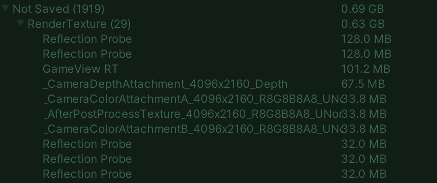Select the first 32.0 MB Reflection Probe entry

(x=87, y=144)
